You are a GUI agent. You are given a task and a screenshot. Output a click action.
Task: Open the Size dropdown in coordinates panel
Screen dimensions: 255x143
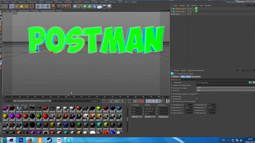pos(150,117)
